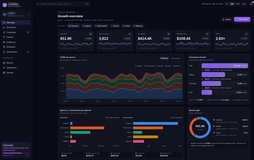Toggle the Organic channel chip

tap(87, 26)
